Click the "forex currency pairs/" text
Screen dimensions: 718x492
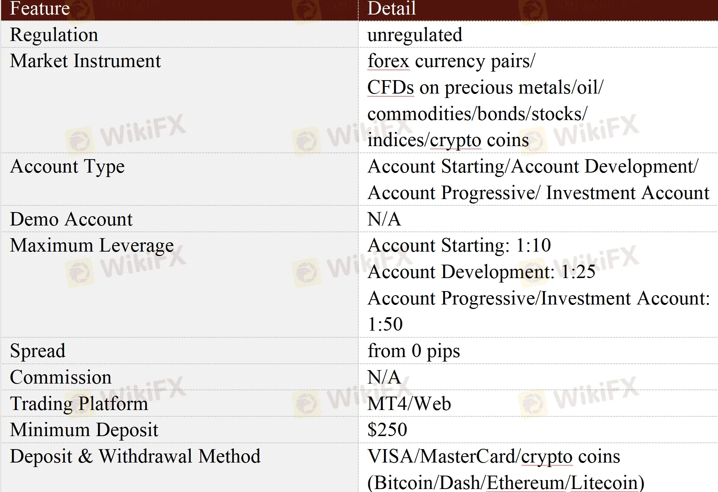point(451,61)
